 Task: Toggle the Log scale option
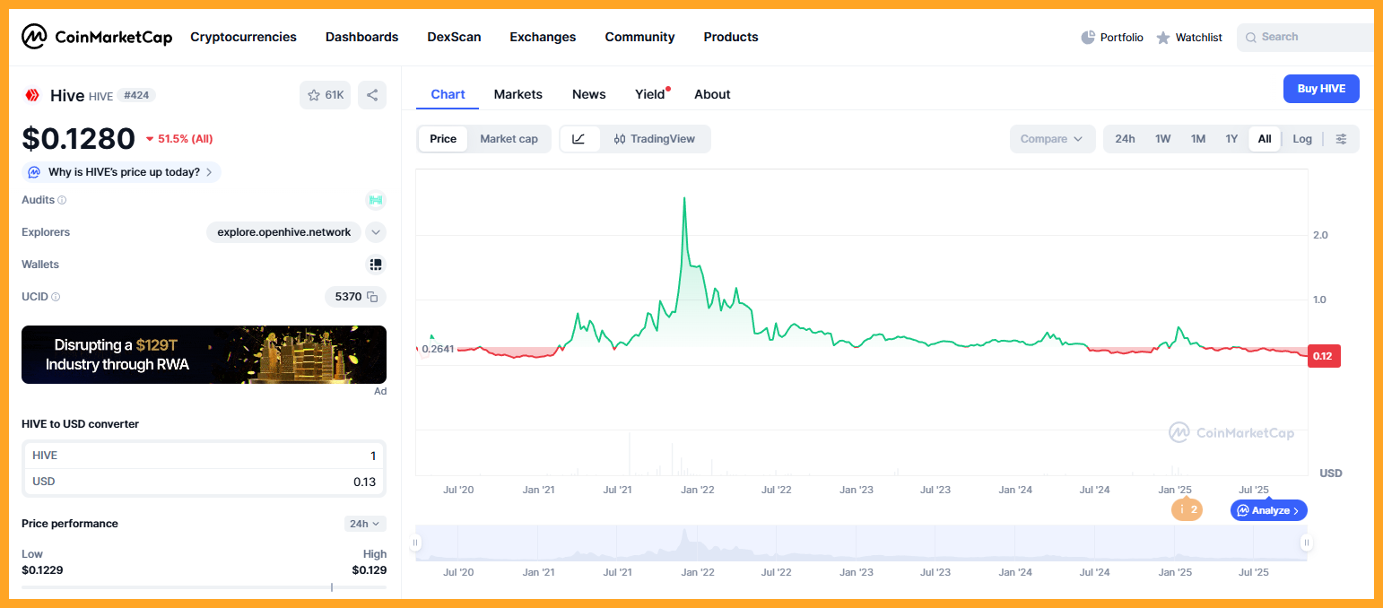point(1301,139)
